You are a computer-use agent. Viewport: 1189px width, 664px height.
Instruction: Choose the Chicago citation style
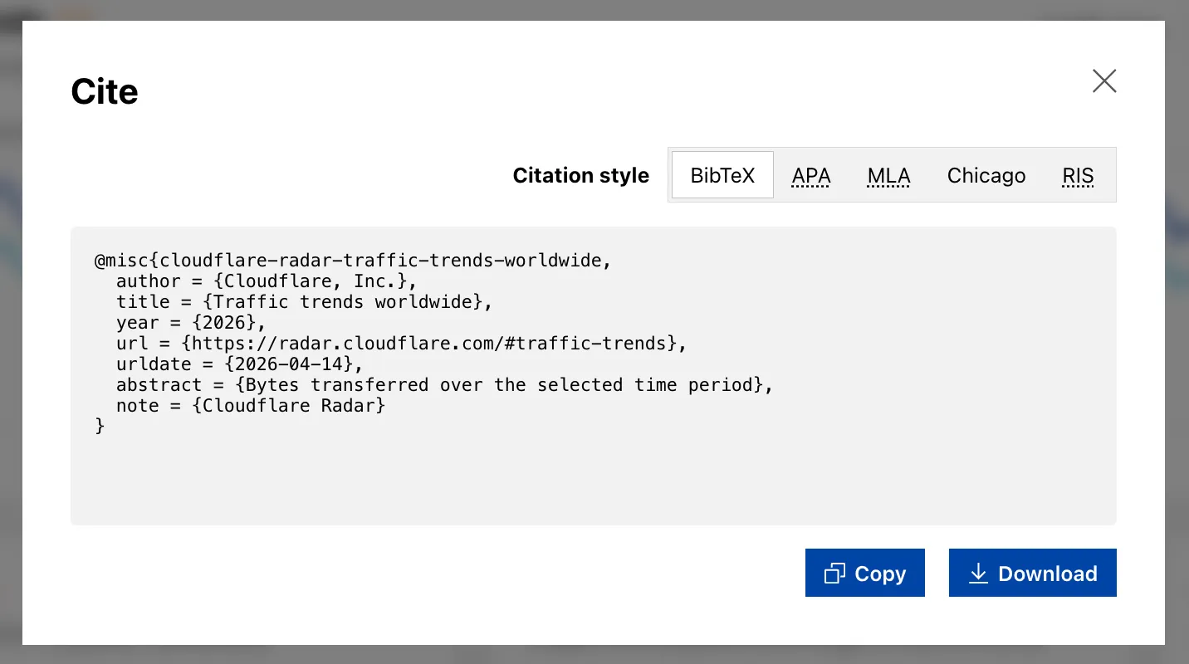coord(986,175)
